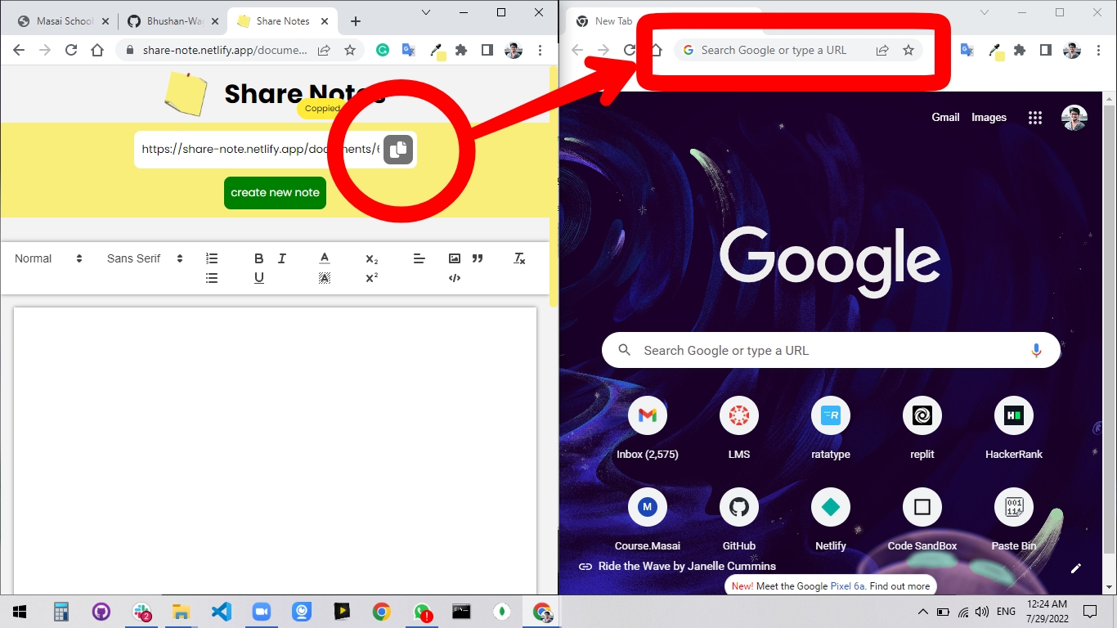Open the Google account avatar on New Tab page
The image size is (1117, 628).
tap(1074, 118)
